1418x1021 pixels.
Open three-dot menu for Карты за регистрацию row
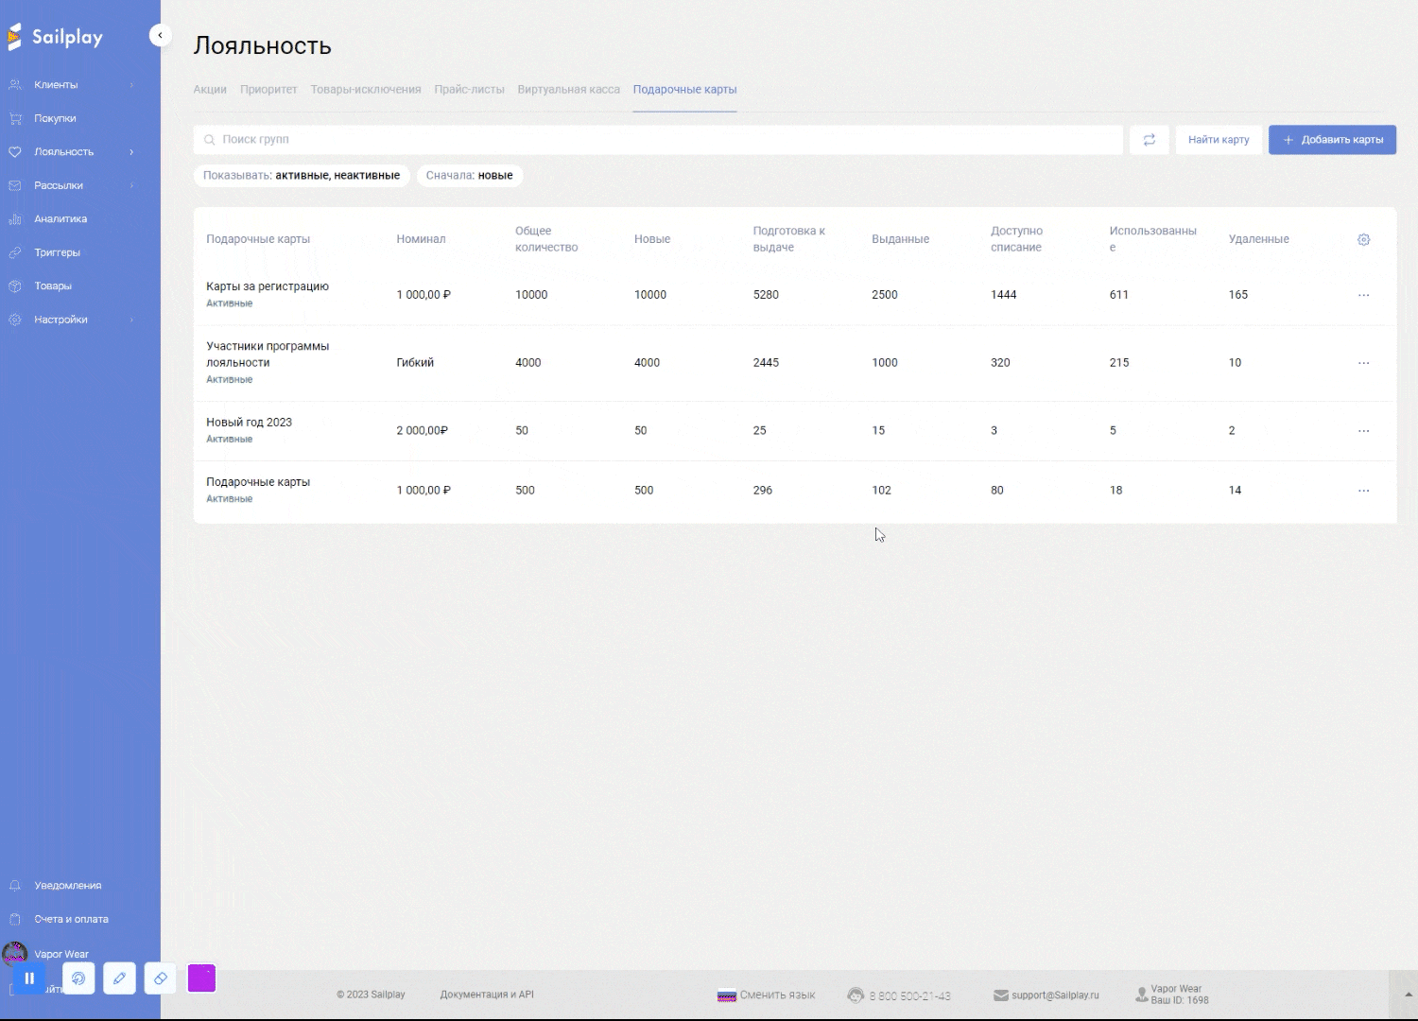tap(1363, 295)
